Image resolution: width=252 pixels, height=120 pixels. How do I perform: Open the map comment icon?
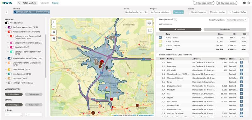54,38
